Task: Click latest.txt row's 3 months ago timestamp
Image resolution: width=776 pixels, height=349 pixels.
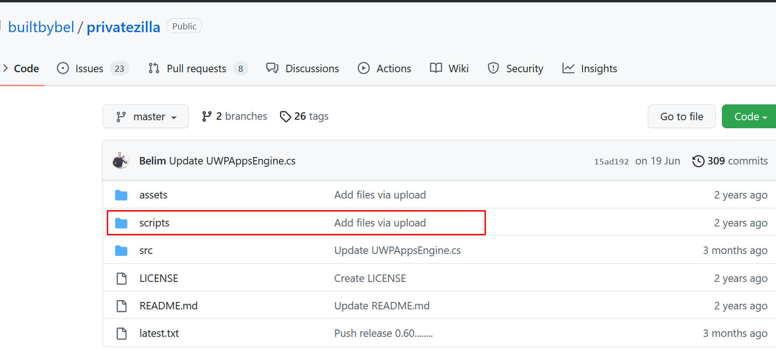Action: pyautogui.click(x=735, y=333)
